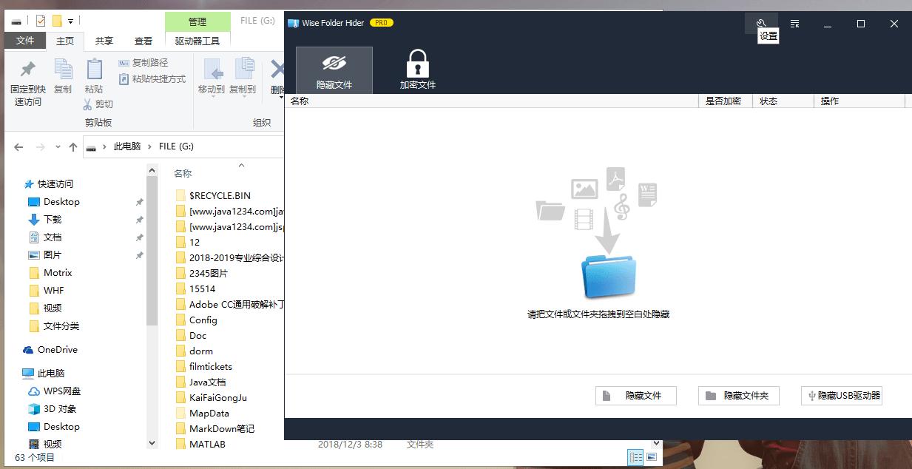
Task: Open recent locations dropdown arrow
Action: [57, 148]
